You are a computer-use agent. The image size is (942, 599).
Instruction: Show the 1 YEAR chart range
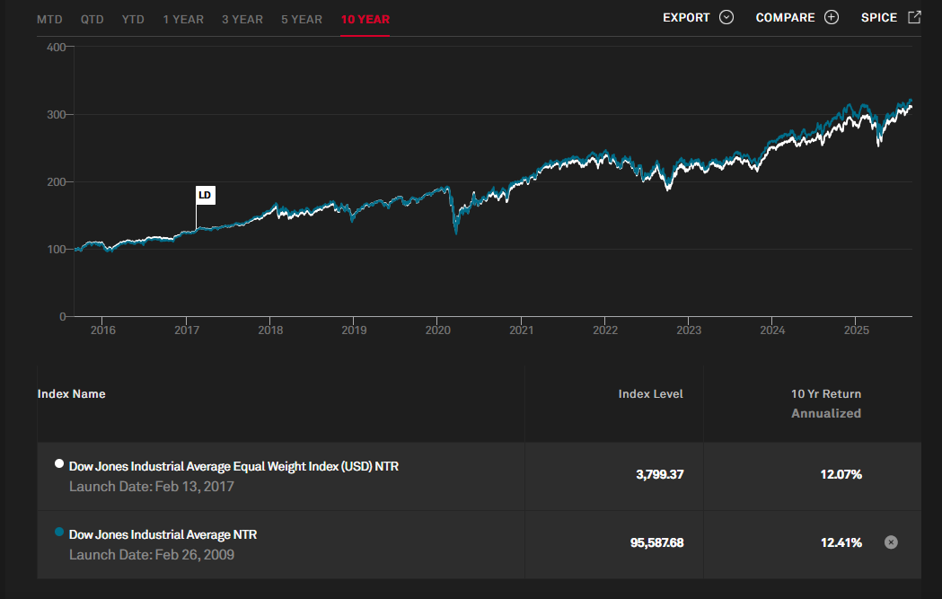[x=183, y=19]
